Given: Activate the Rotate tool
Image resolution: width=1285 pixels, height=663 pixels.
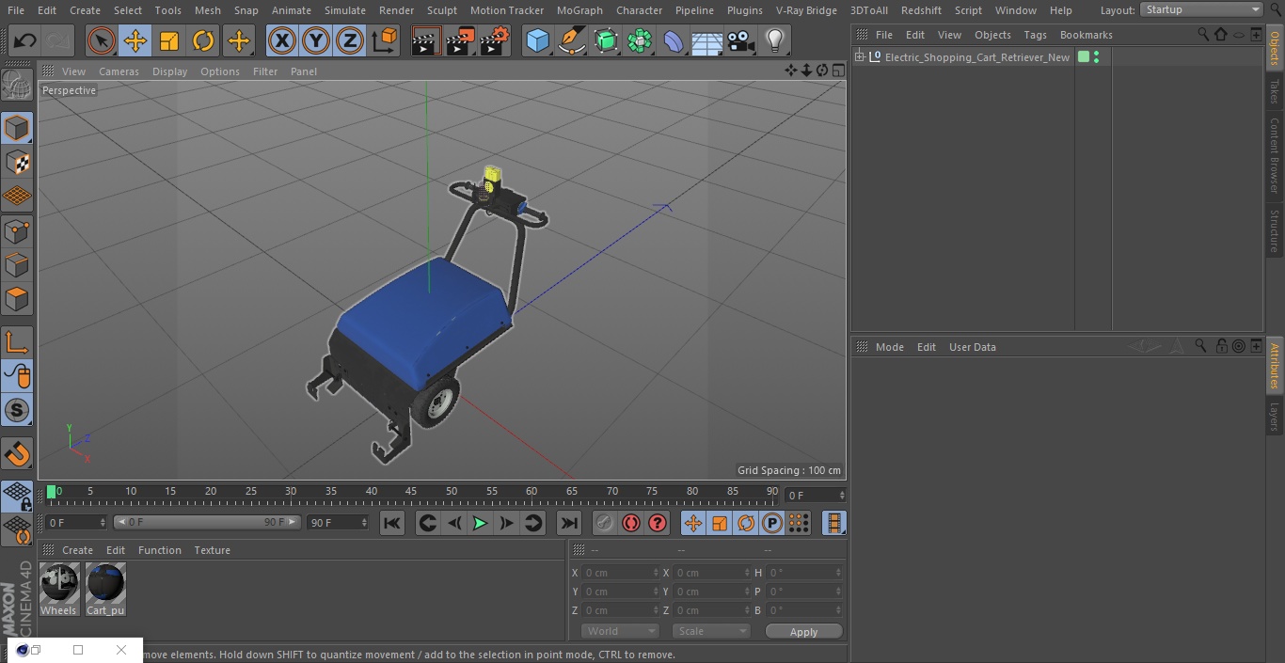Looking at the screenshot, I should tap(203, 40).
